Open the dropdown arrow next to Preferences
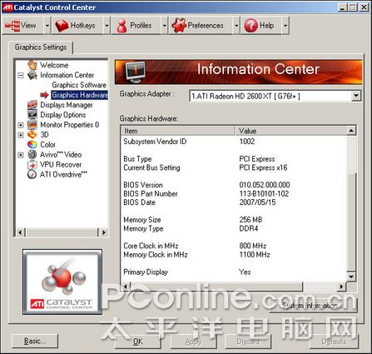Screen dimensions: 372x354 [236, 26]
